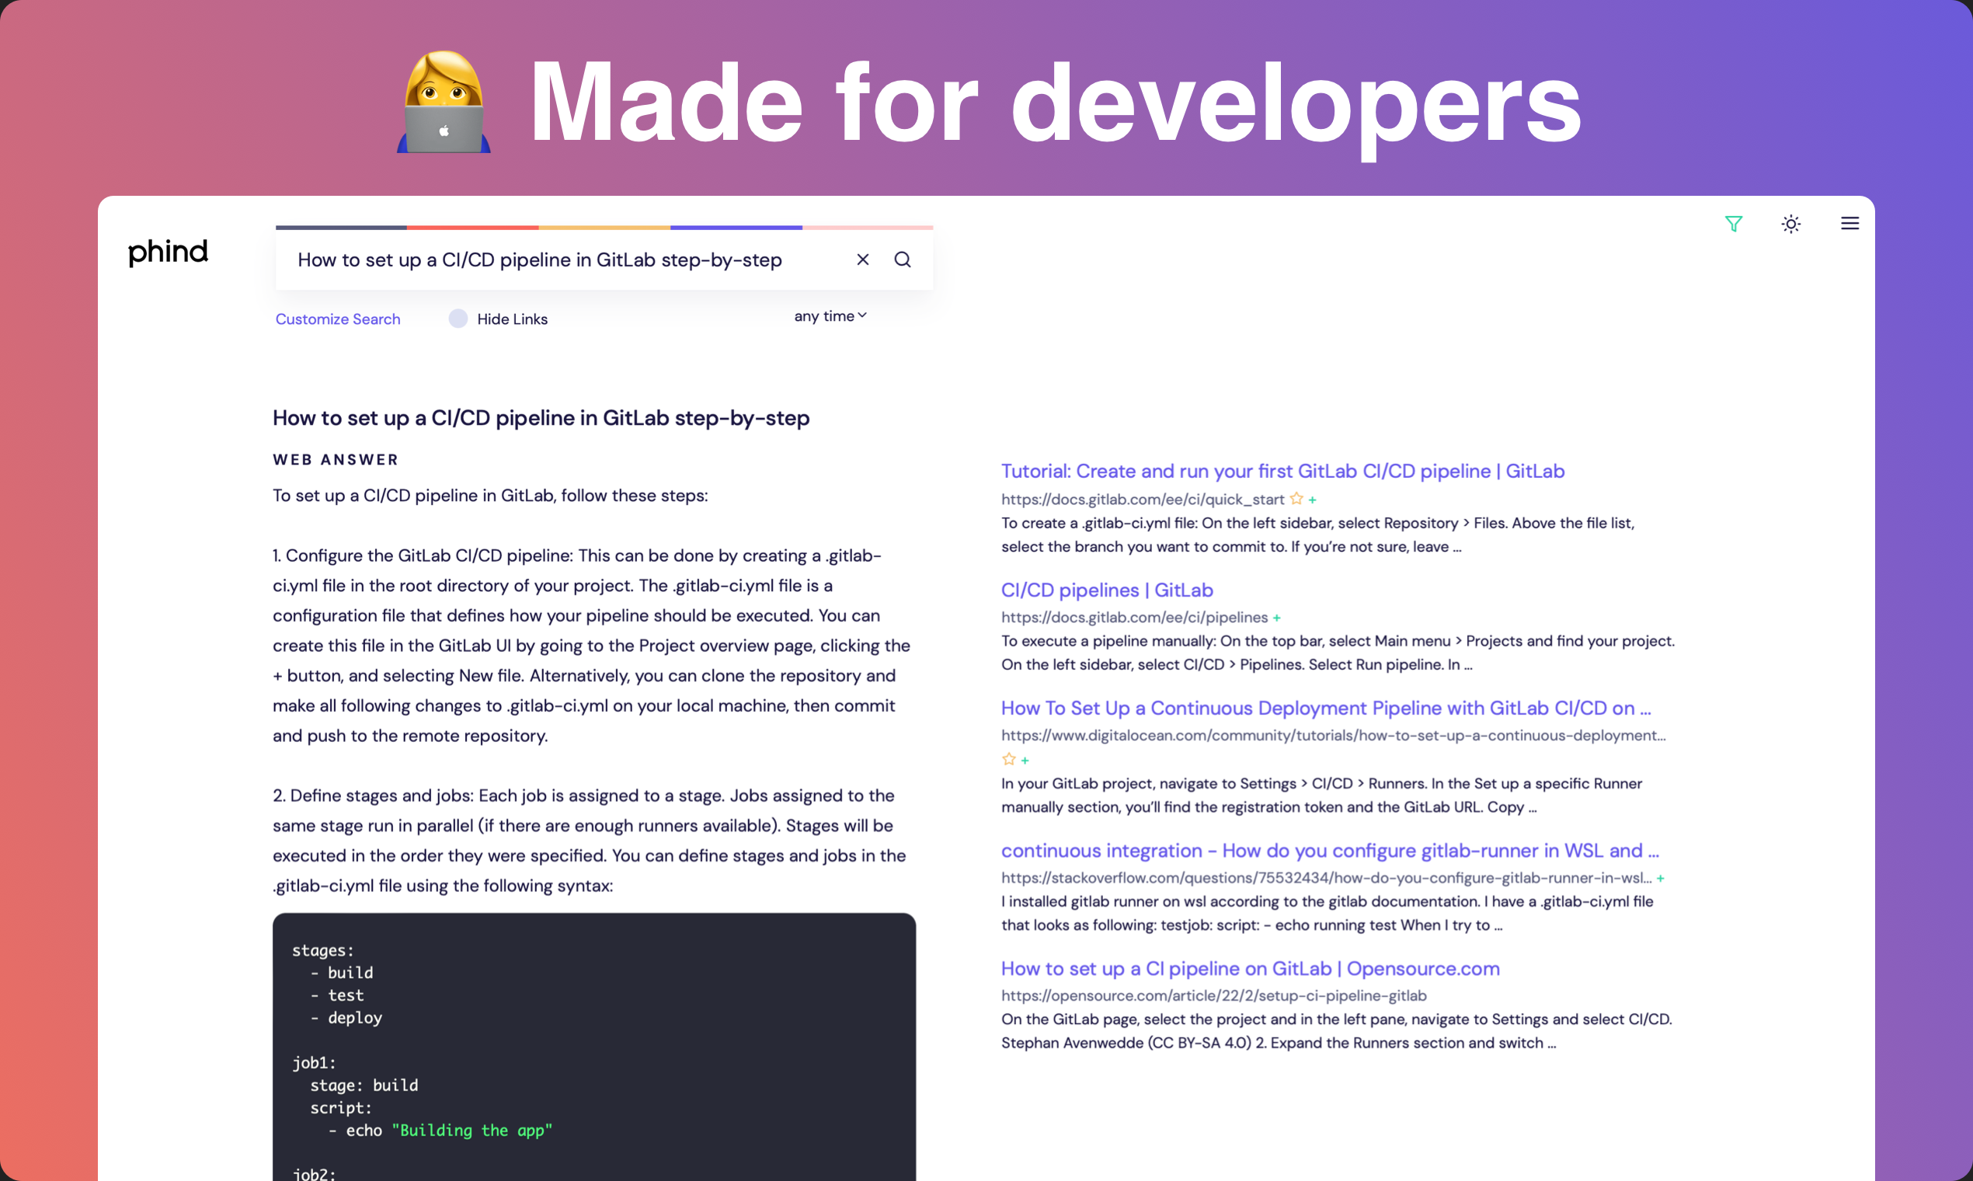Viewport: 1973px width, 1181px height.
Task: Click the '- deploy' line in code block
Action: (x=346, y=1018)
